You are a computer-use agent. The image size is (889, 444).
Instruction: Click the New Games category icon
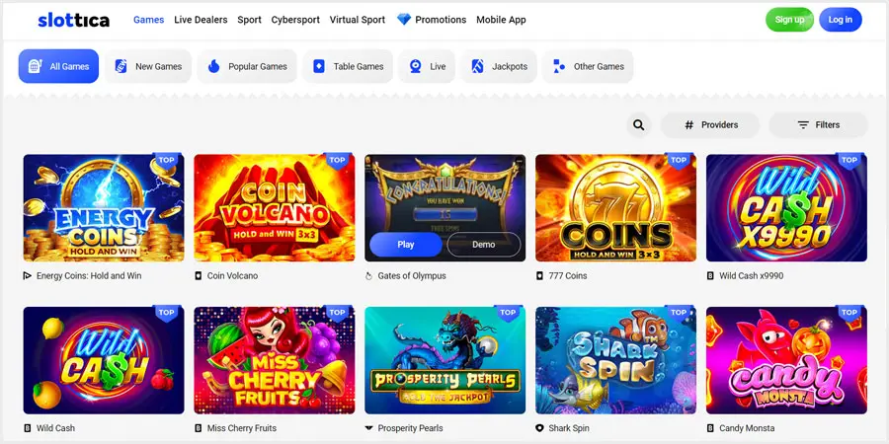point(121,66)
